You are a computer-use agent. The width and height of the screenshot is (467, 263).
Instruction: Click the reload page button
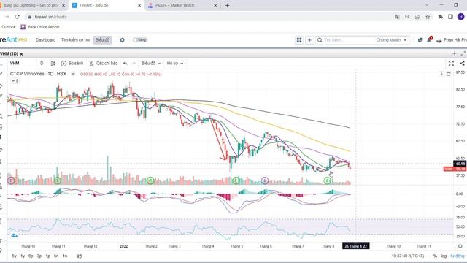[x=18, y=17]
